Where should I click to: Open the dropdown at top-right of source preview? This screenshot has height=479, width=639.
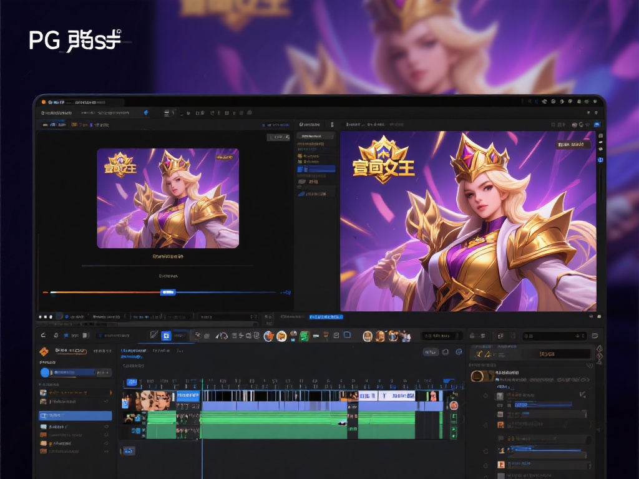[278, 137]
